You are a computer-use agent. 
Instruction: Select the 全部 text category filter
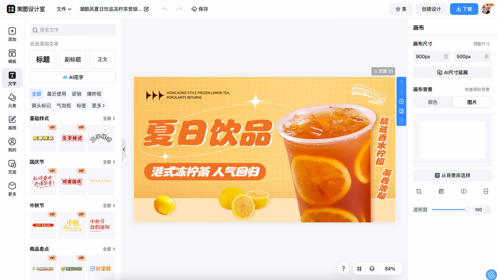(36, 94)
